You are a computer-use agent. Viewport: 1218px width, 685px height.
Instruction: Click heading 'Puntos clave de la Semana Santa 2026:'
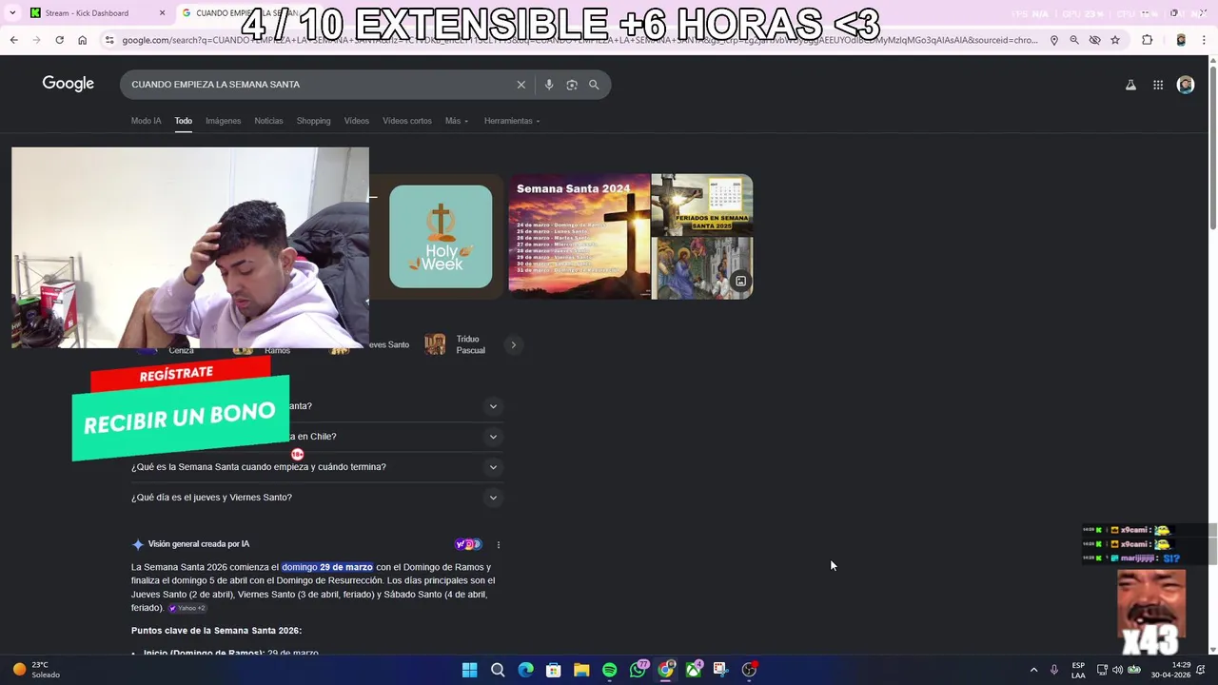click(216, 631)
